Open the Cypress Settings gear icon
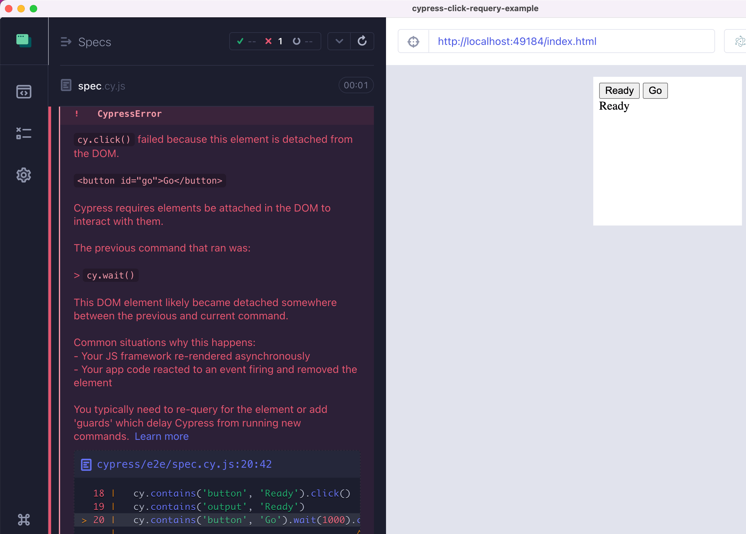The width and height of the screenshot is (746, 534). (x=24, y=175)
